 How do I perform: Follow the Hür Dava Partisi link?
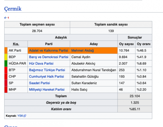click(x=41, y=64)
